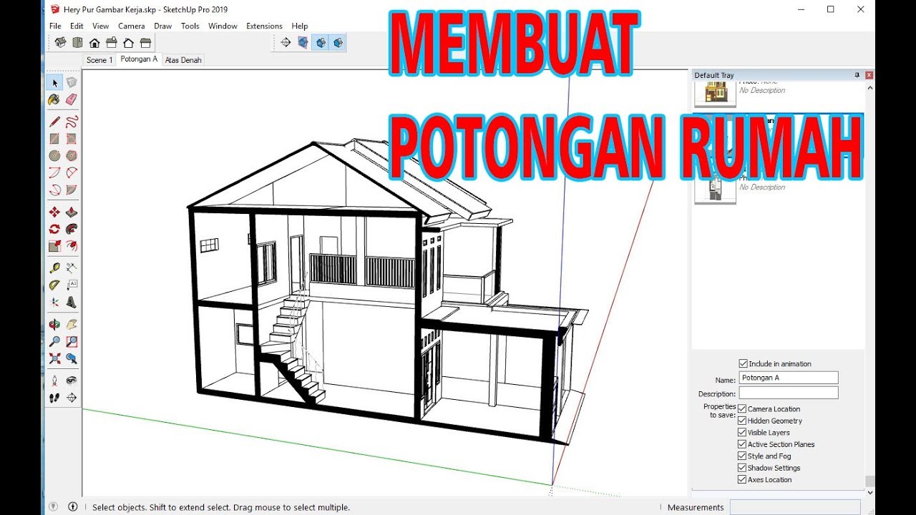Activate the Pie tool
The height and width of the screenshot is (515, 916).
click(x=72, y=190)
